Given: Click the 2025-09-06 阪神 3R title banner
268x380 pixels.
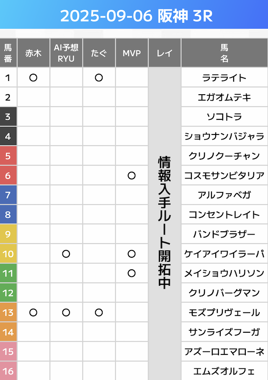Looking at the screenshot, I should 134,16.
